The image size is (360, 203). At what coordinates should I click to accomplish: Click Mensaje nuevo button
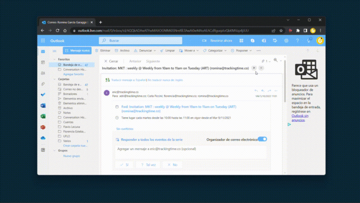pyautogui.click(x=77, y=51)
